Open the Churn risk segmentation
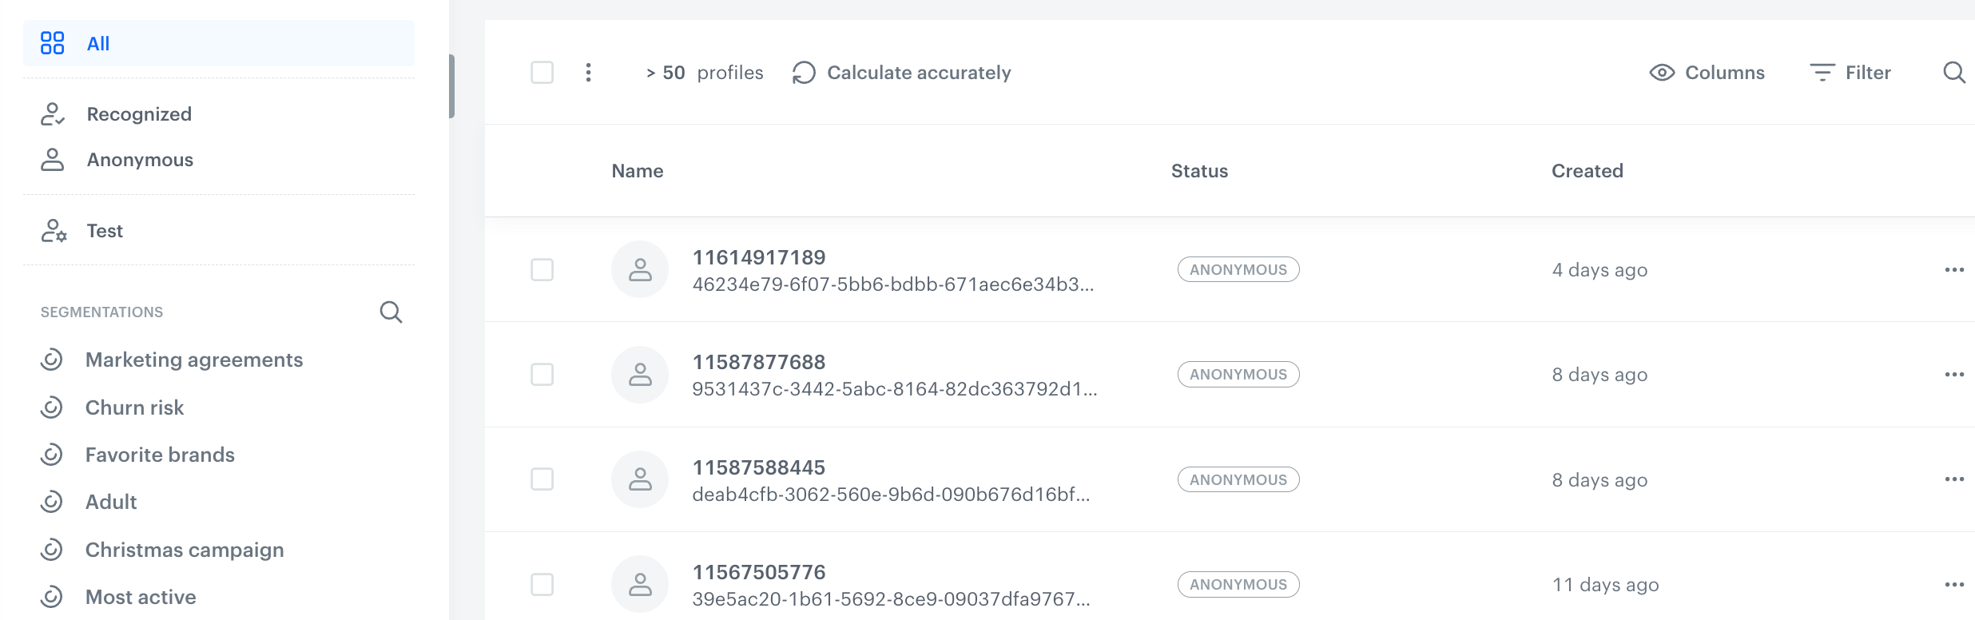This screenshot has height=620, width=1975. (135, 407)
